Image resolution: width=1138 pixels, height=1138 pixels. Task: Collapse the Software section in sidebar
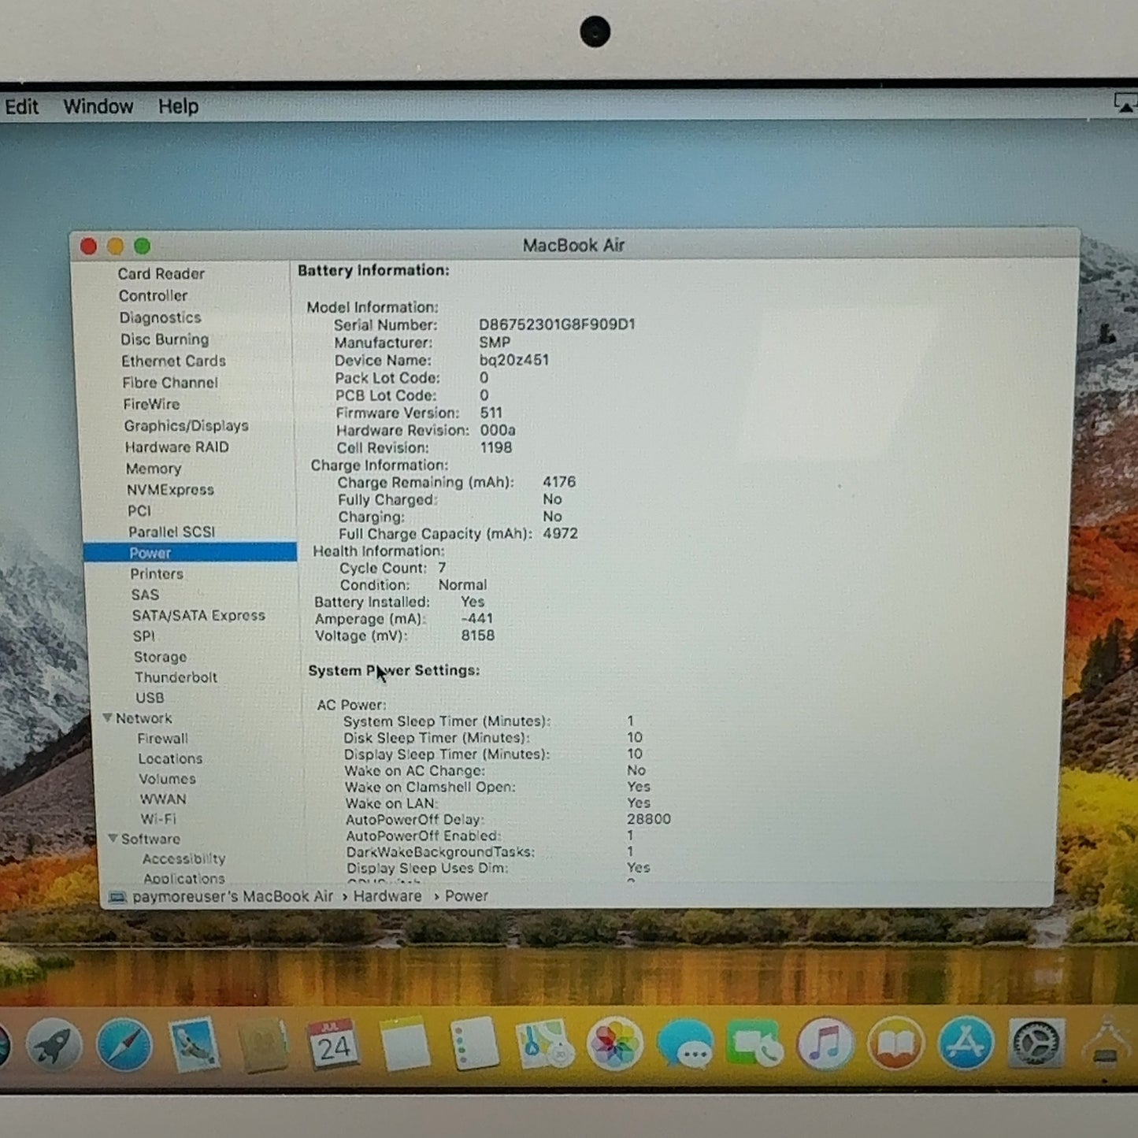[x=113, y=838]
